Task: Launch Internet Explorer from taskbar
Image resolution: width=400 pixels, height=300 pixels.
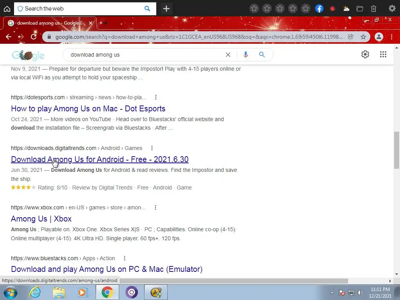Action: tap(34, 292)
